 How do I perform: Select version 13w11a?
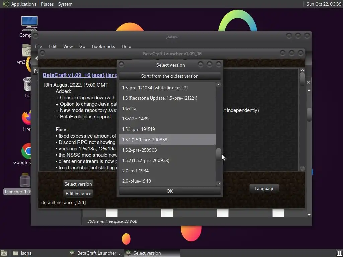167,108
